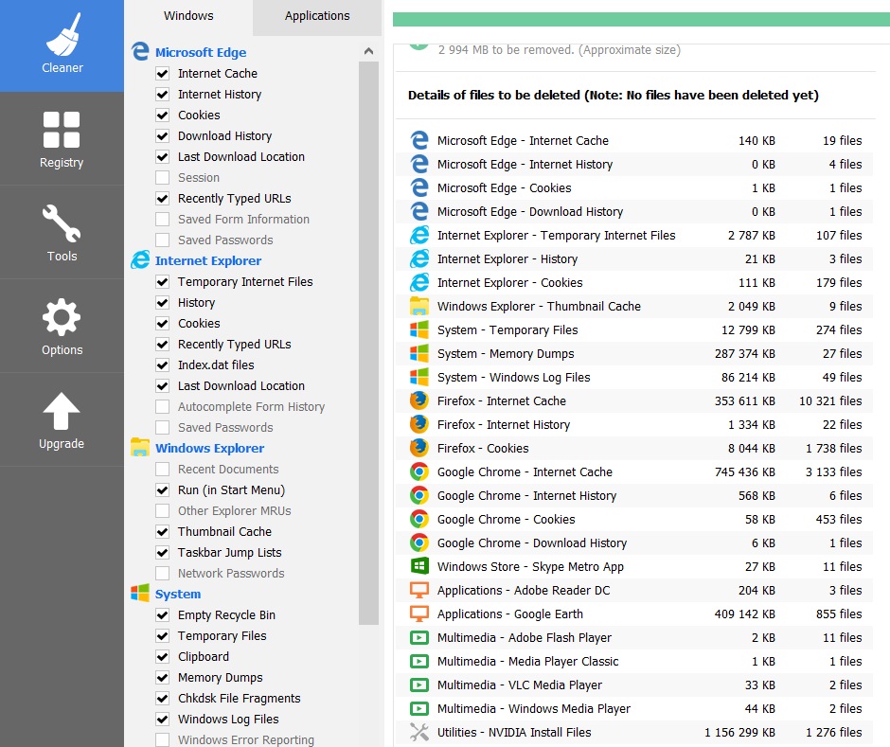Open the Cleaner section with broom icon

62,45
